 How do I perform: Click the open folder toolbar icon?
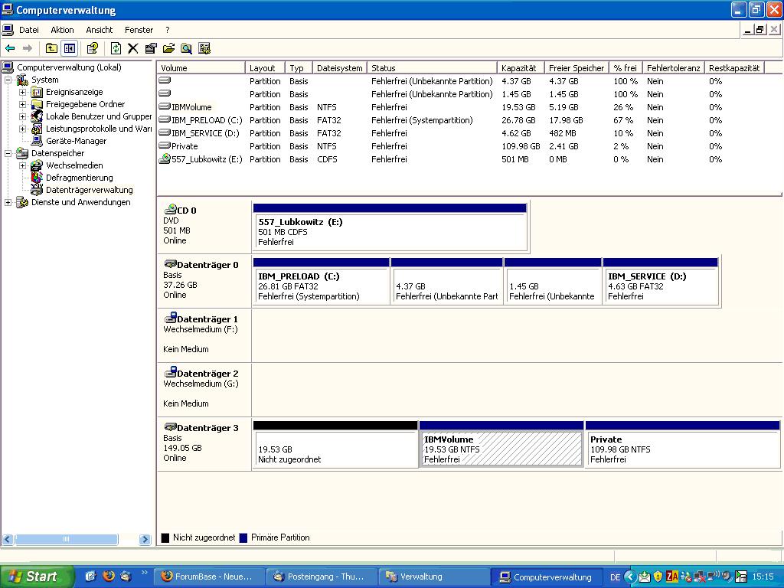tap(168, 48)
